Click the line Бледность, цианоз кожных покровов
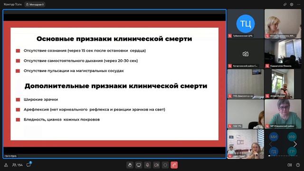 point(62,120)
